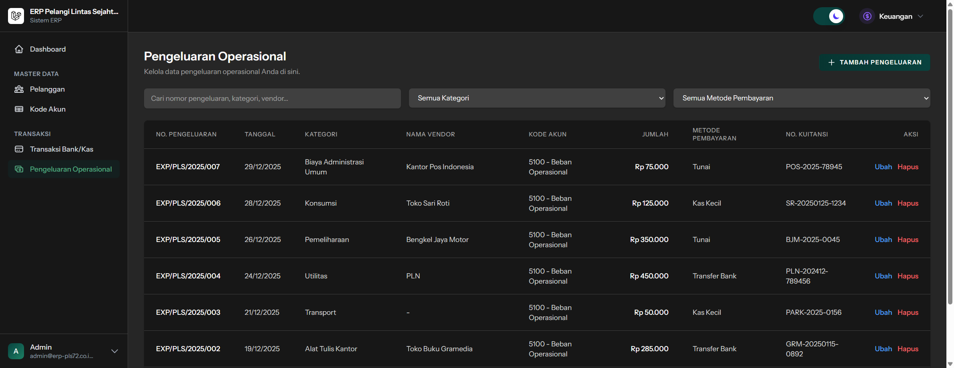Open Transaksi Bank/Kas menu item

[62, 149]
